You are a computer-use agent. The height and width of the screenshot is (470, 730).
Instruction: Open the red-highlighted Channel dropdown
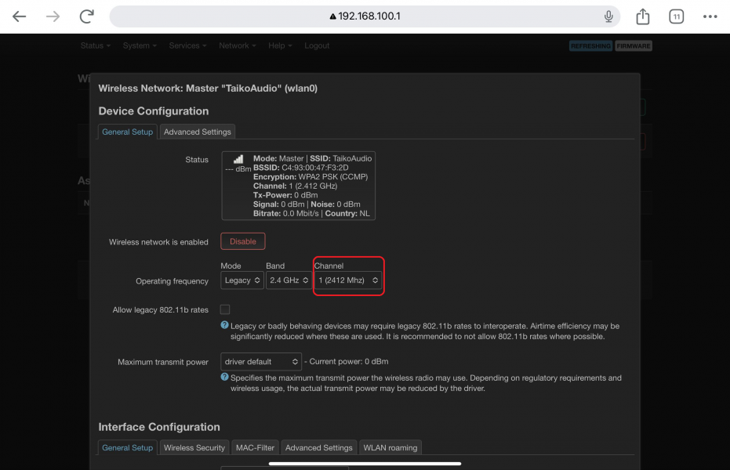(348, 280)
